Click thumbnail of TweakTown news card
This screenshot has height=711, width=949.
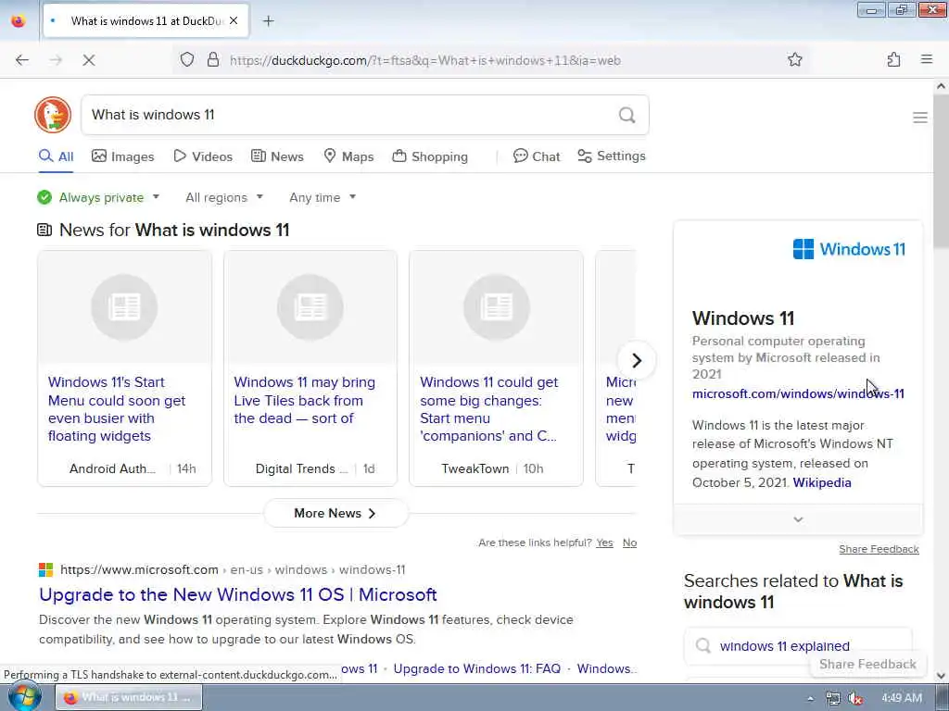(497, 307)
